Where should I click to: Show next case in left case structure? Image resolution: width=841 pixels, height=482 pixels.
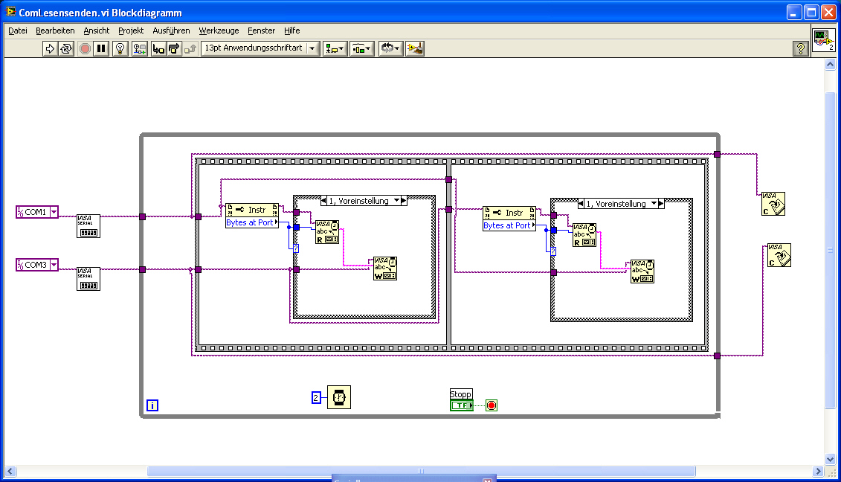coord(404,201)
